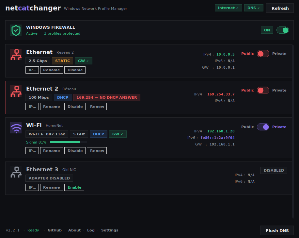Click the Ethernet 2 adapter icon
The width and height of the screenshot is (299, 238).
pos(16,91)
